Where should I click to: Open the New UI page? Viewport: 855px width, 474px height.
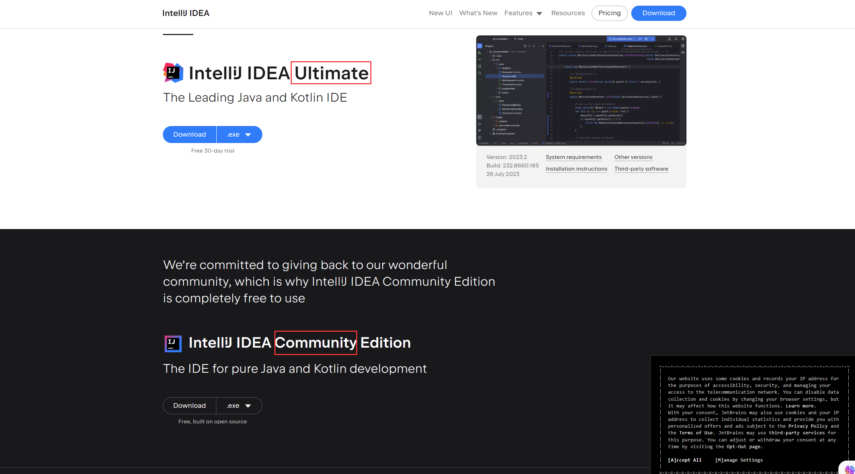coord(440,13)
